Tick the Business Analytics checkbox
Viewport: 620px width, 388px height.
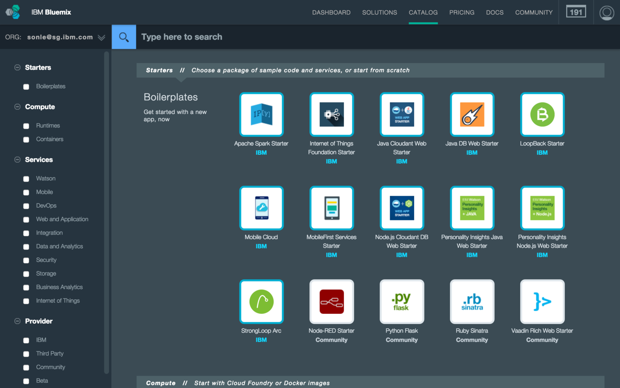point(26,287)
